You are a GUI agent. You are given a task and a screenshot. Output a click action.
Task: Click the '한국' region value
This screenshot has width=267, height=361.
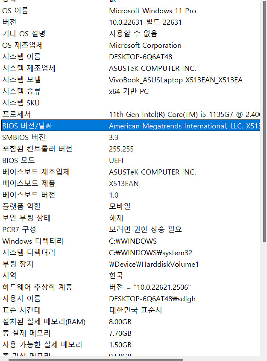click(x=116, y=275)
